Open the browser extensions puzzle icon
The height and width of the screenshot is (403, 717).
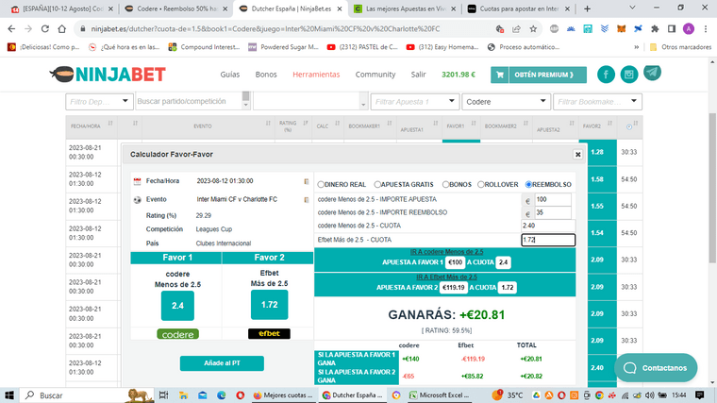655,29
